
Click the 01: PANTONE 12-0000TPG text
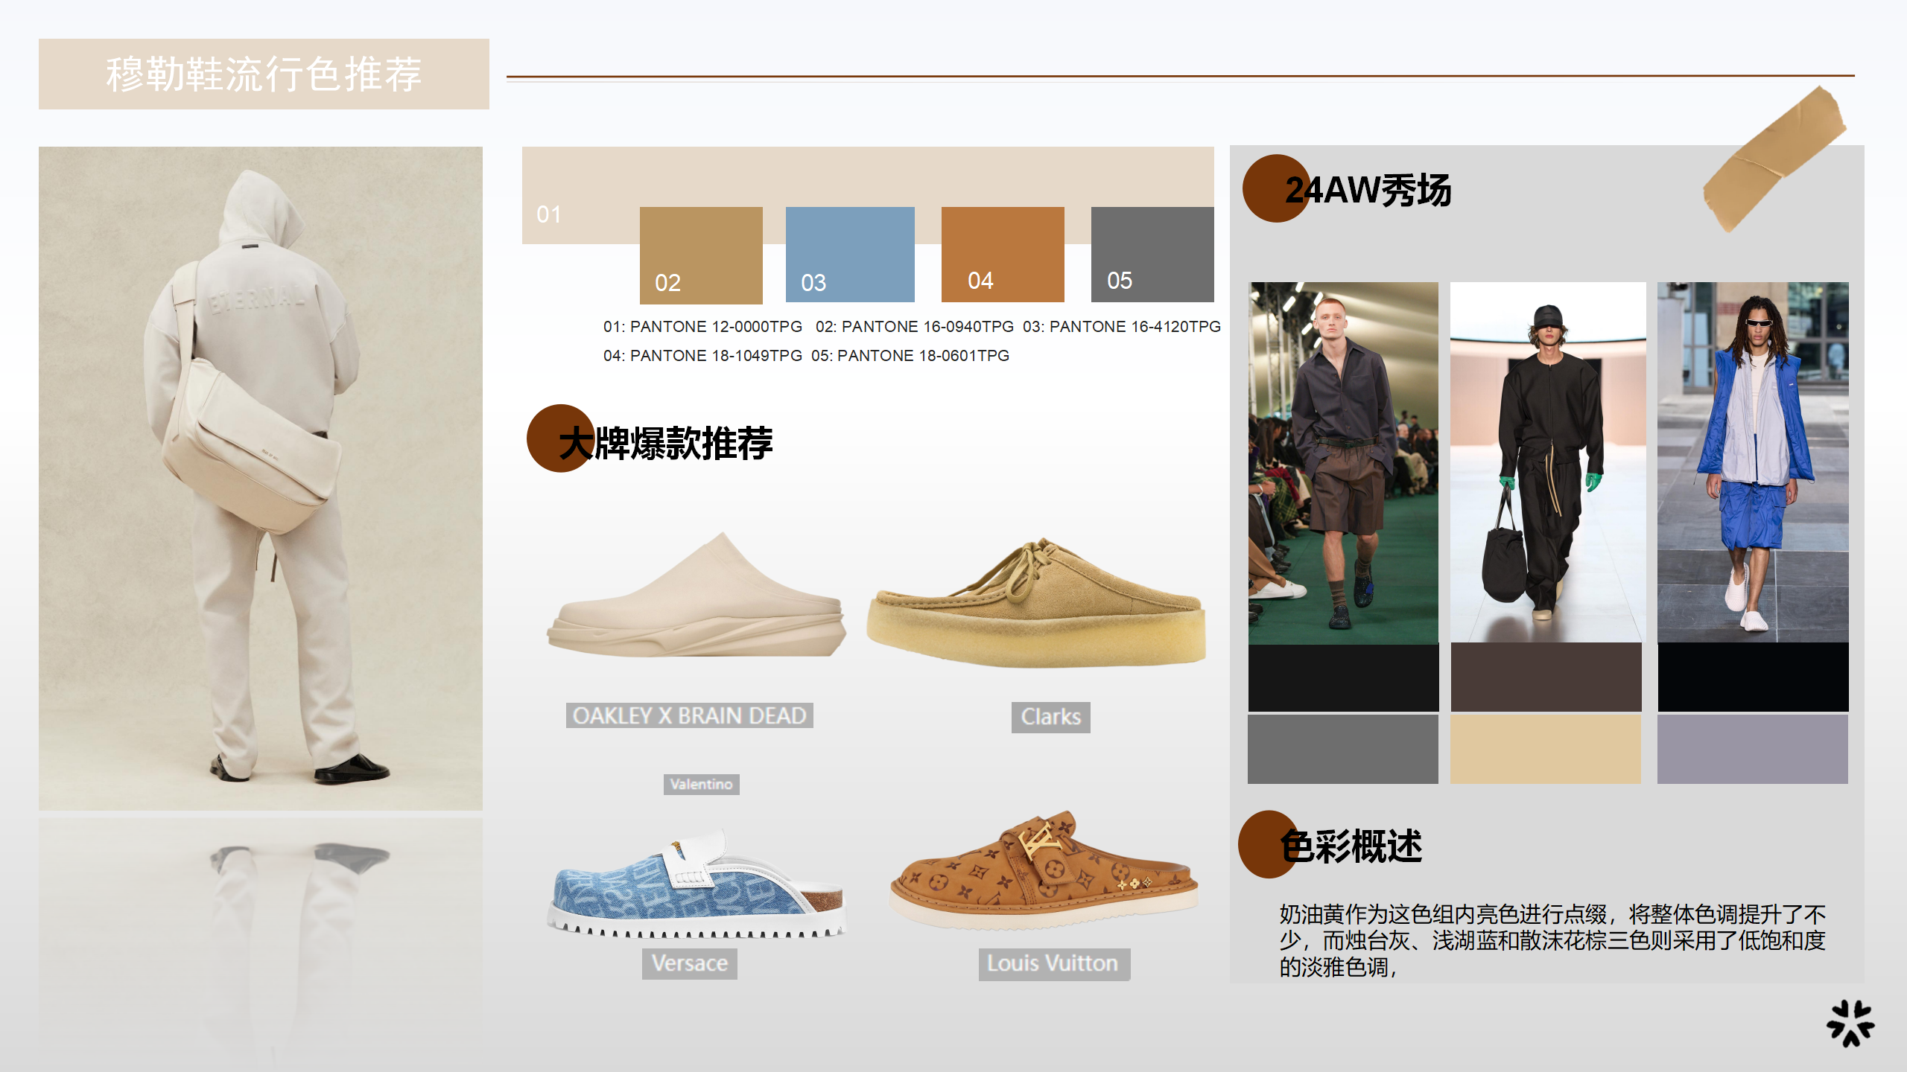coord(702,327)
